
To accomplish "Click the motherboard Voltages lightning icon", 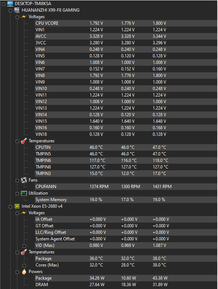I will pyautogui.click(x=24, y=17).
